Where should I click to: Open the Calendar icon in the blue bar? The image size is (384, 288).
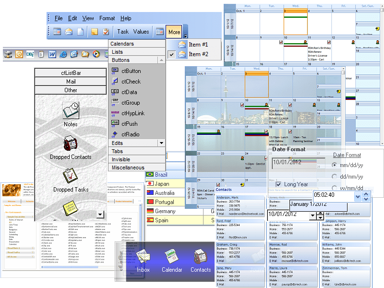point(172,256)
